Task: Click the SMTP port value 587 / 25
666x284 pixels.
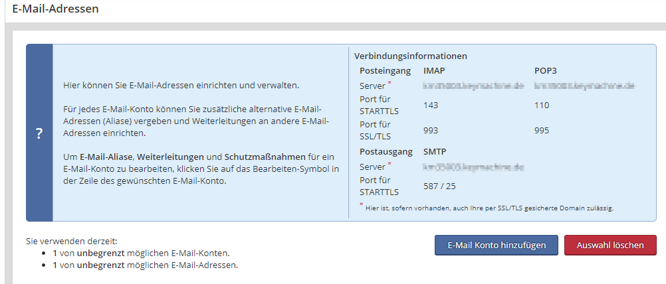Action: 439,186
